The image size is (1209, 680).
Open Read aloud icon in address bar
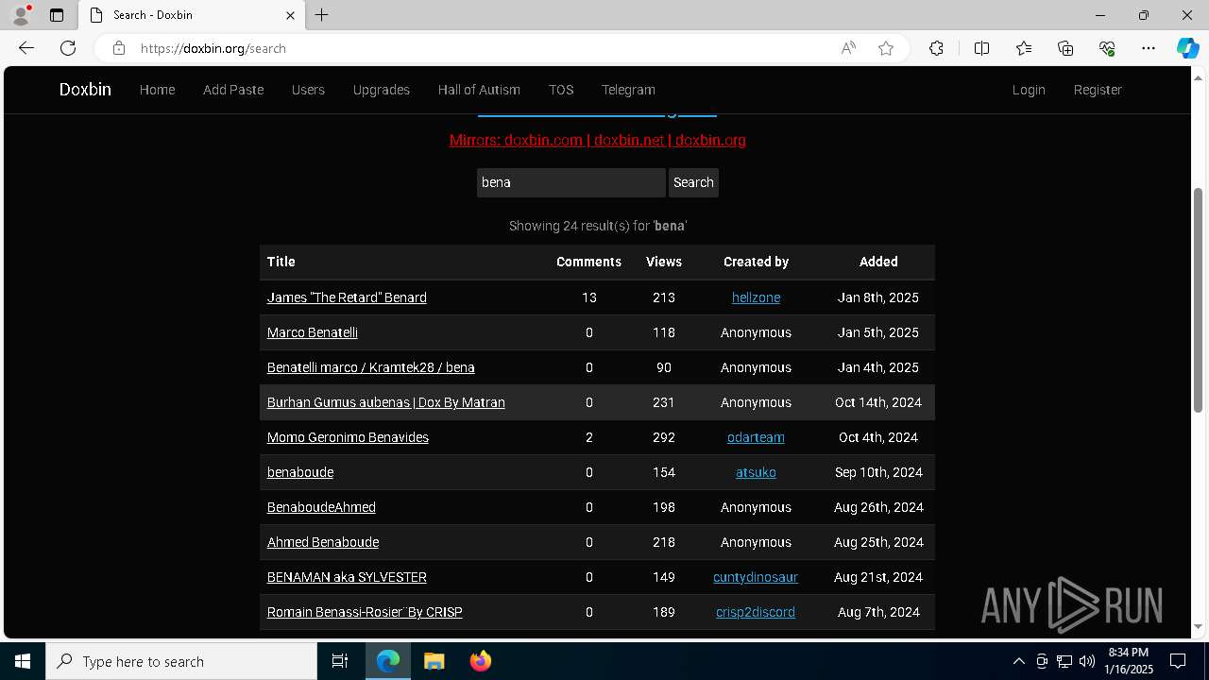click(848, 48)
